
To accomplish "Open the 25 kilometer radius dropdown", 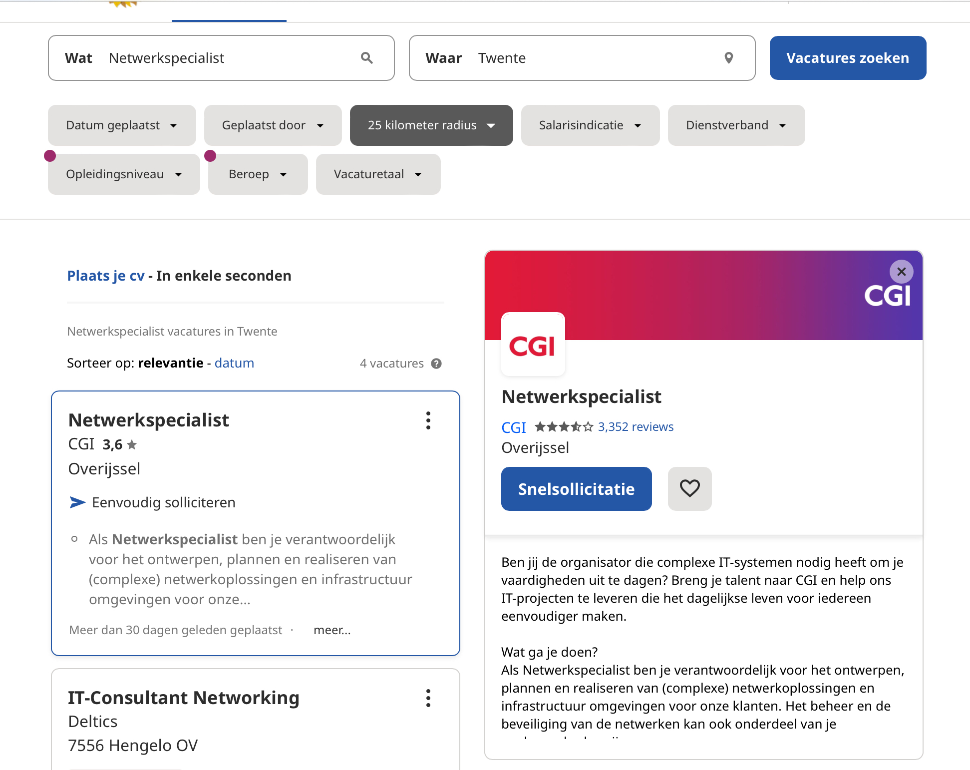I will tap(431, 125).
